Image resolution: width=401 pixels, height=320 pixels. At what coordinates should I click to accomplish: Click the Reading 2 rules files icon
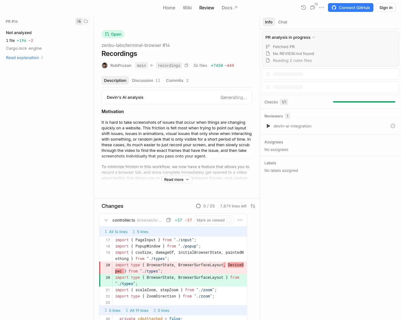[x=268, y=60]
